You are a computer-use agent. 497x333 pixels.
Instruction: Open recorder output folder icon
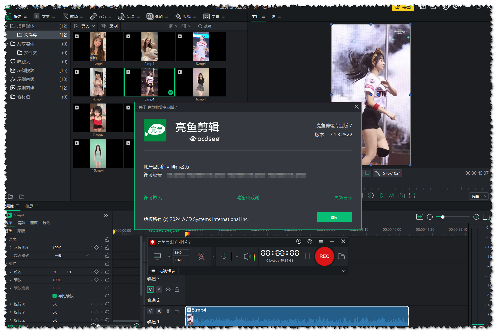point(341,256)
